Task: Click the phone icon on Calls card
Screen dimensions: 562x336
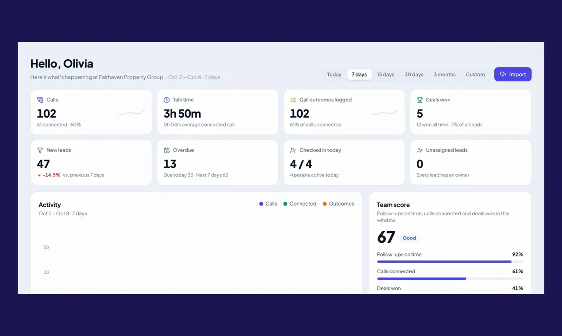Action: click(40, 100)
